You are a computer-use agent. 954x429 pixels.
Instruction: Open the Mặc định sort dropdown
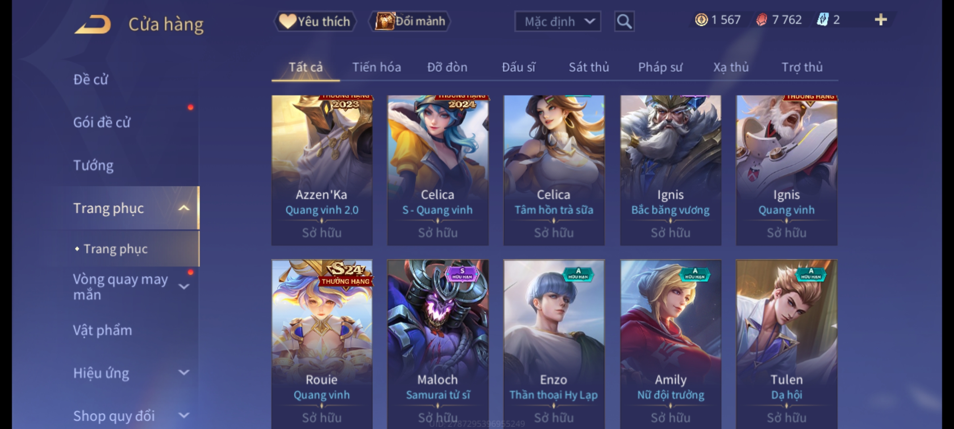[557, 21]
